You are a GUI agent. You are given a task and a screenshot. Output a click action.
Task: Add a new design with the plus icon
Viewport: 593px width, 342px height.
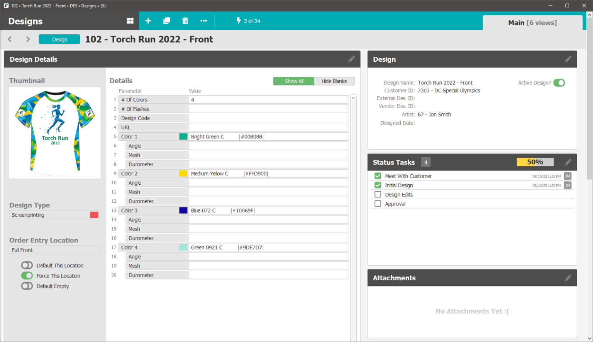pos(148,21)
